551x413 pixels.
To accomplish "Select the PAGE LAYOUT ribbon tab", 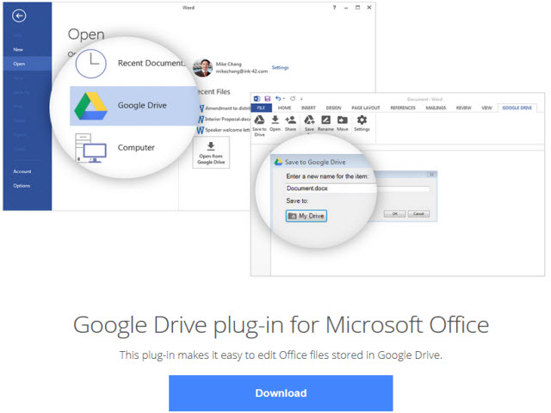I will (x=367, y=108).
